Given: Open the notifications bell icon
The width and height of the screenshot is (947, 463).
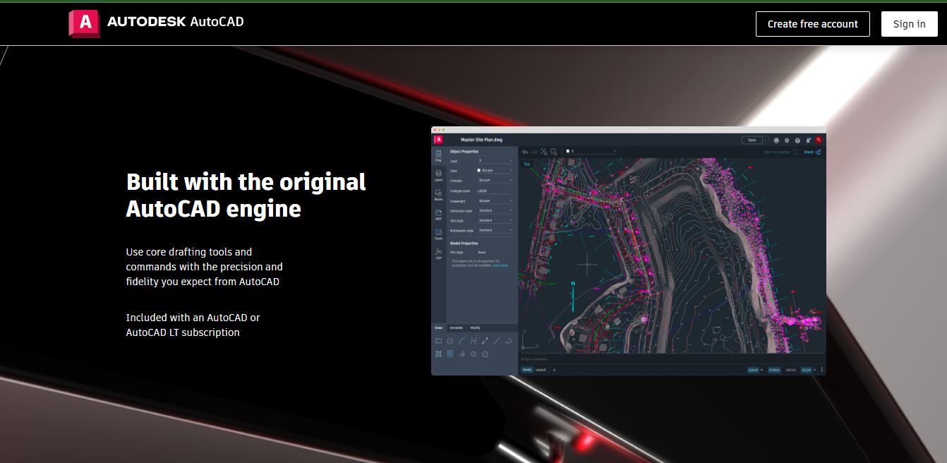Looking at the screenshot, I should [x=808, y=140].
